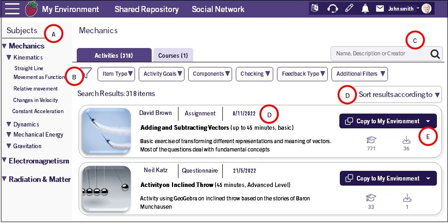Open notifications bell
The image size is (448, 223).
pos(365,9)
